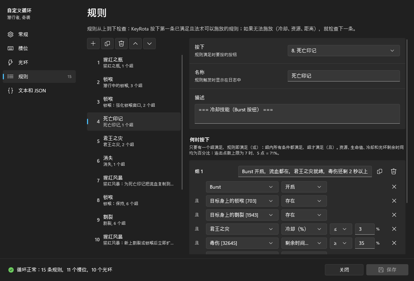Select rule 10 猩红风暴

point(134,240)
